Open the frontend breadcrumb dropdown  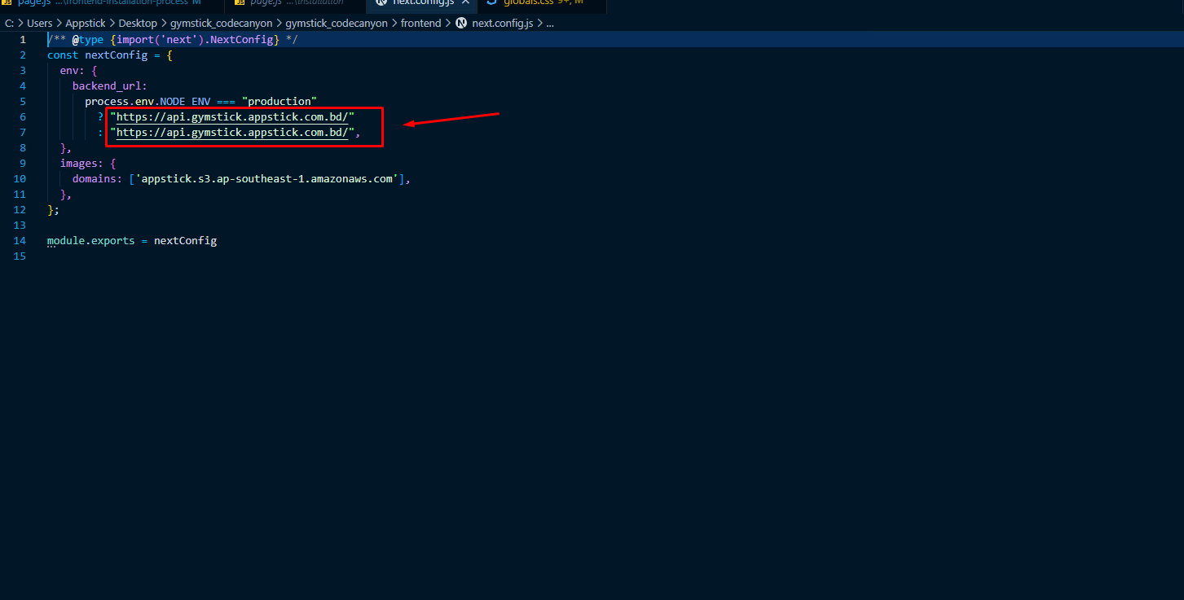click(420, 23)
